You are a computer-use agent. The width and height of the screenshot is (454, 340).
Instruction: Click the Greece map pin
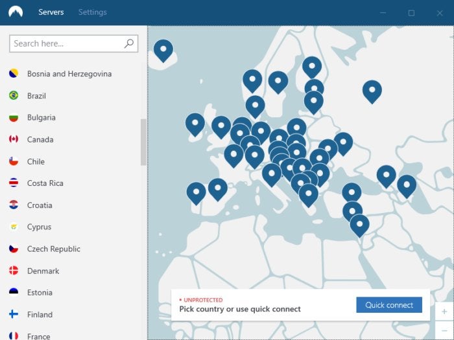coord(308,196)
